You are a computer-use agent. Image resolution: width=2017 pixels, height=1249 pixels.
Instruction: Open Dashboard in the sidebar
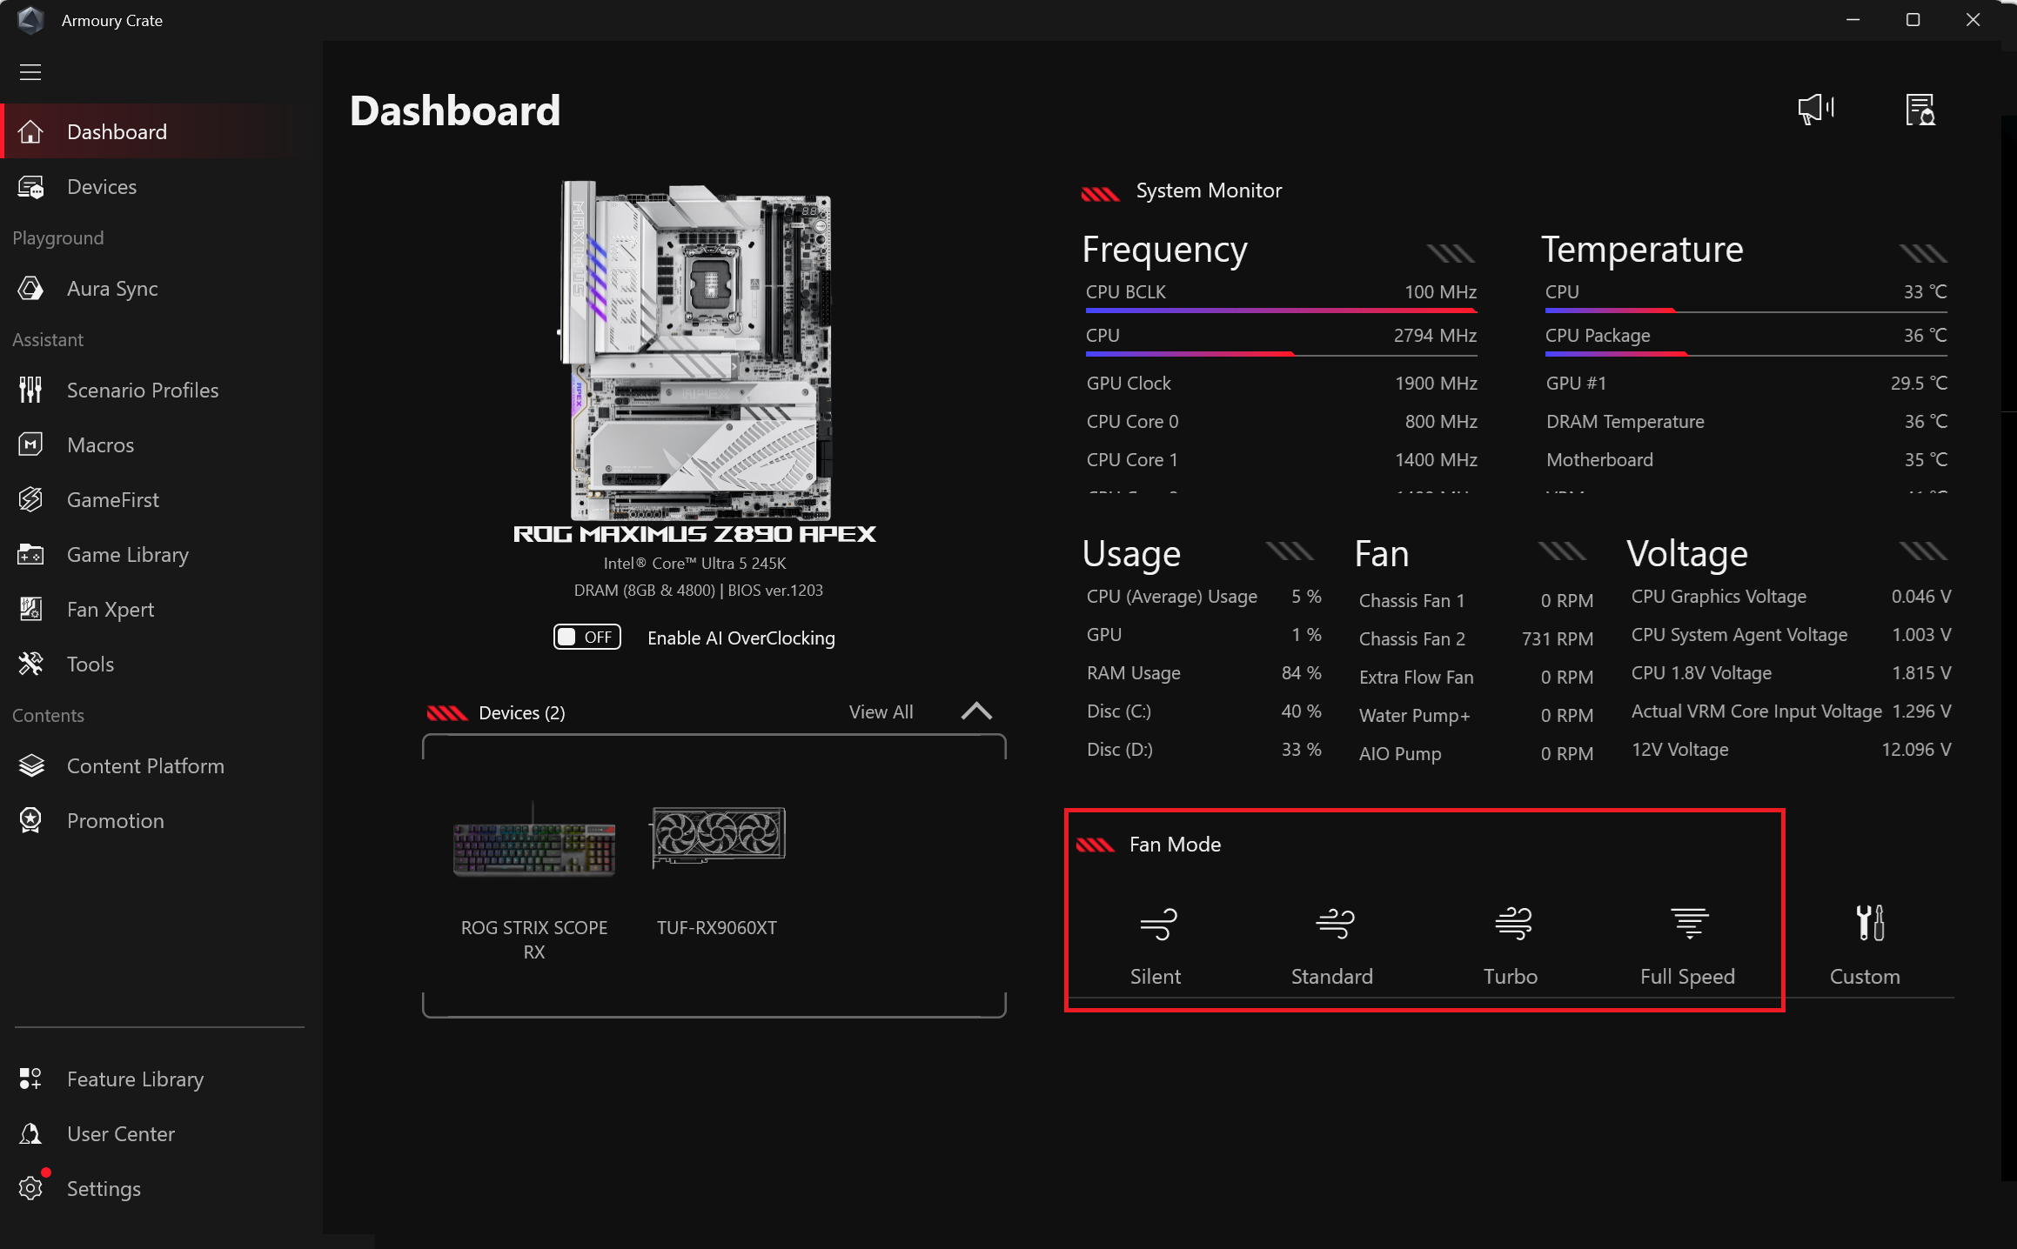click(x=117, y=132)
